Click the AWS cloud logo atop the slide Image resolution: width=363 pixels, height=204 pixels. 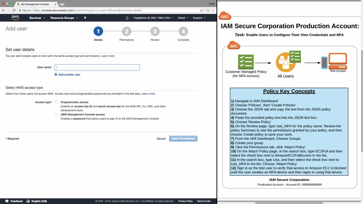click(225, 16)
